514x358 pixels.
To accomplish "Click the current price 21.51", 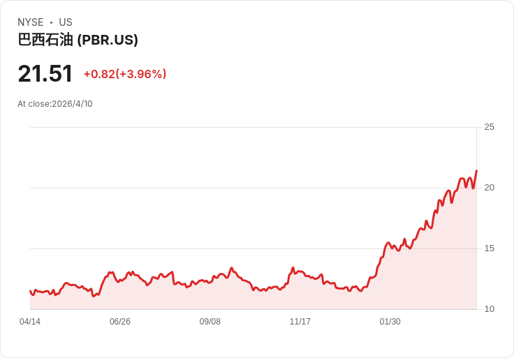I will 45,74.
